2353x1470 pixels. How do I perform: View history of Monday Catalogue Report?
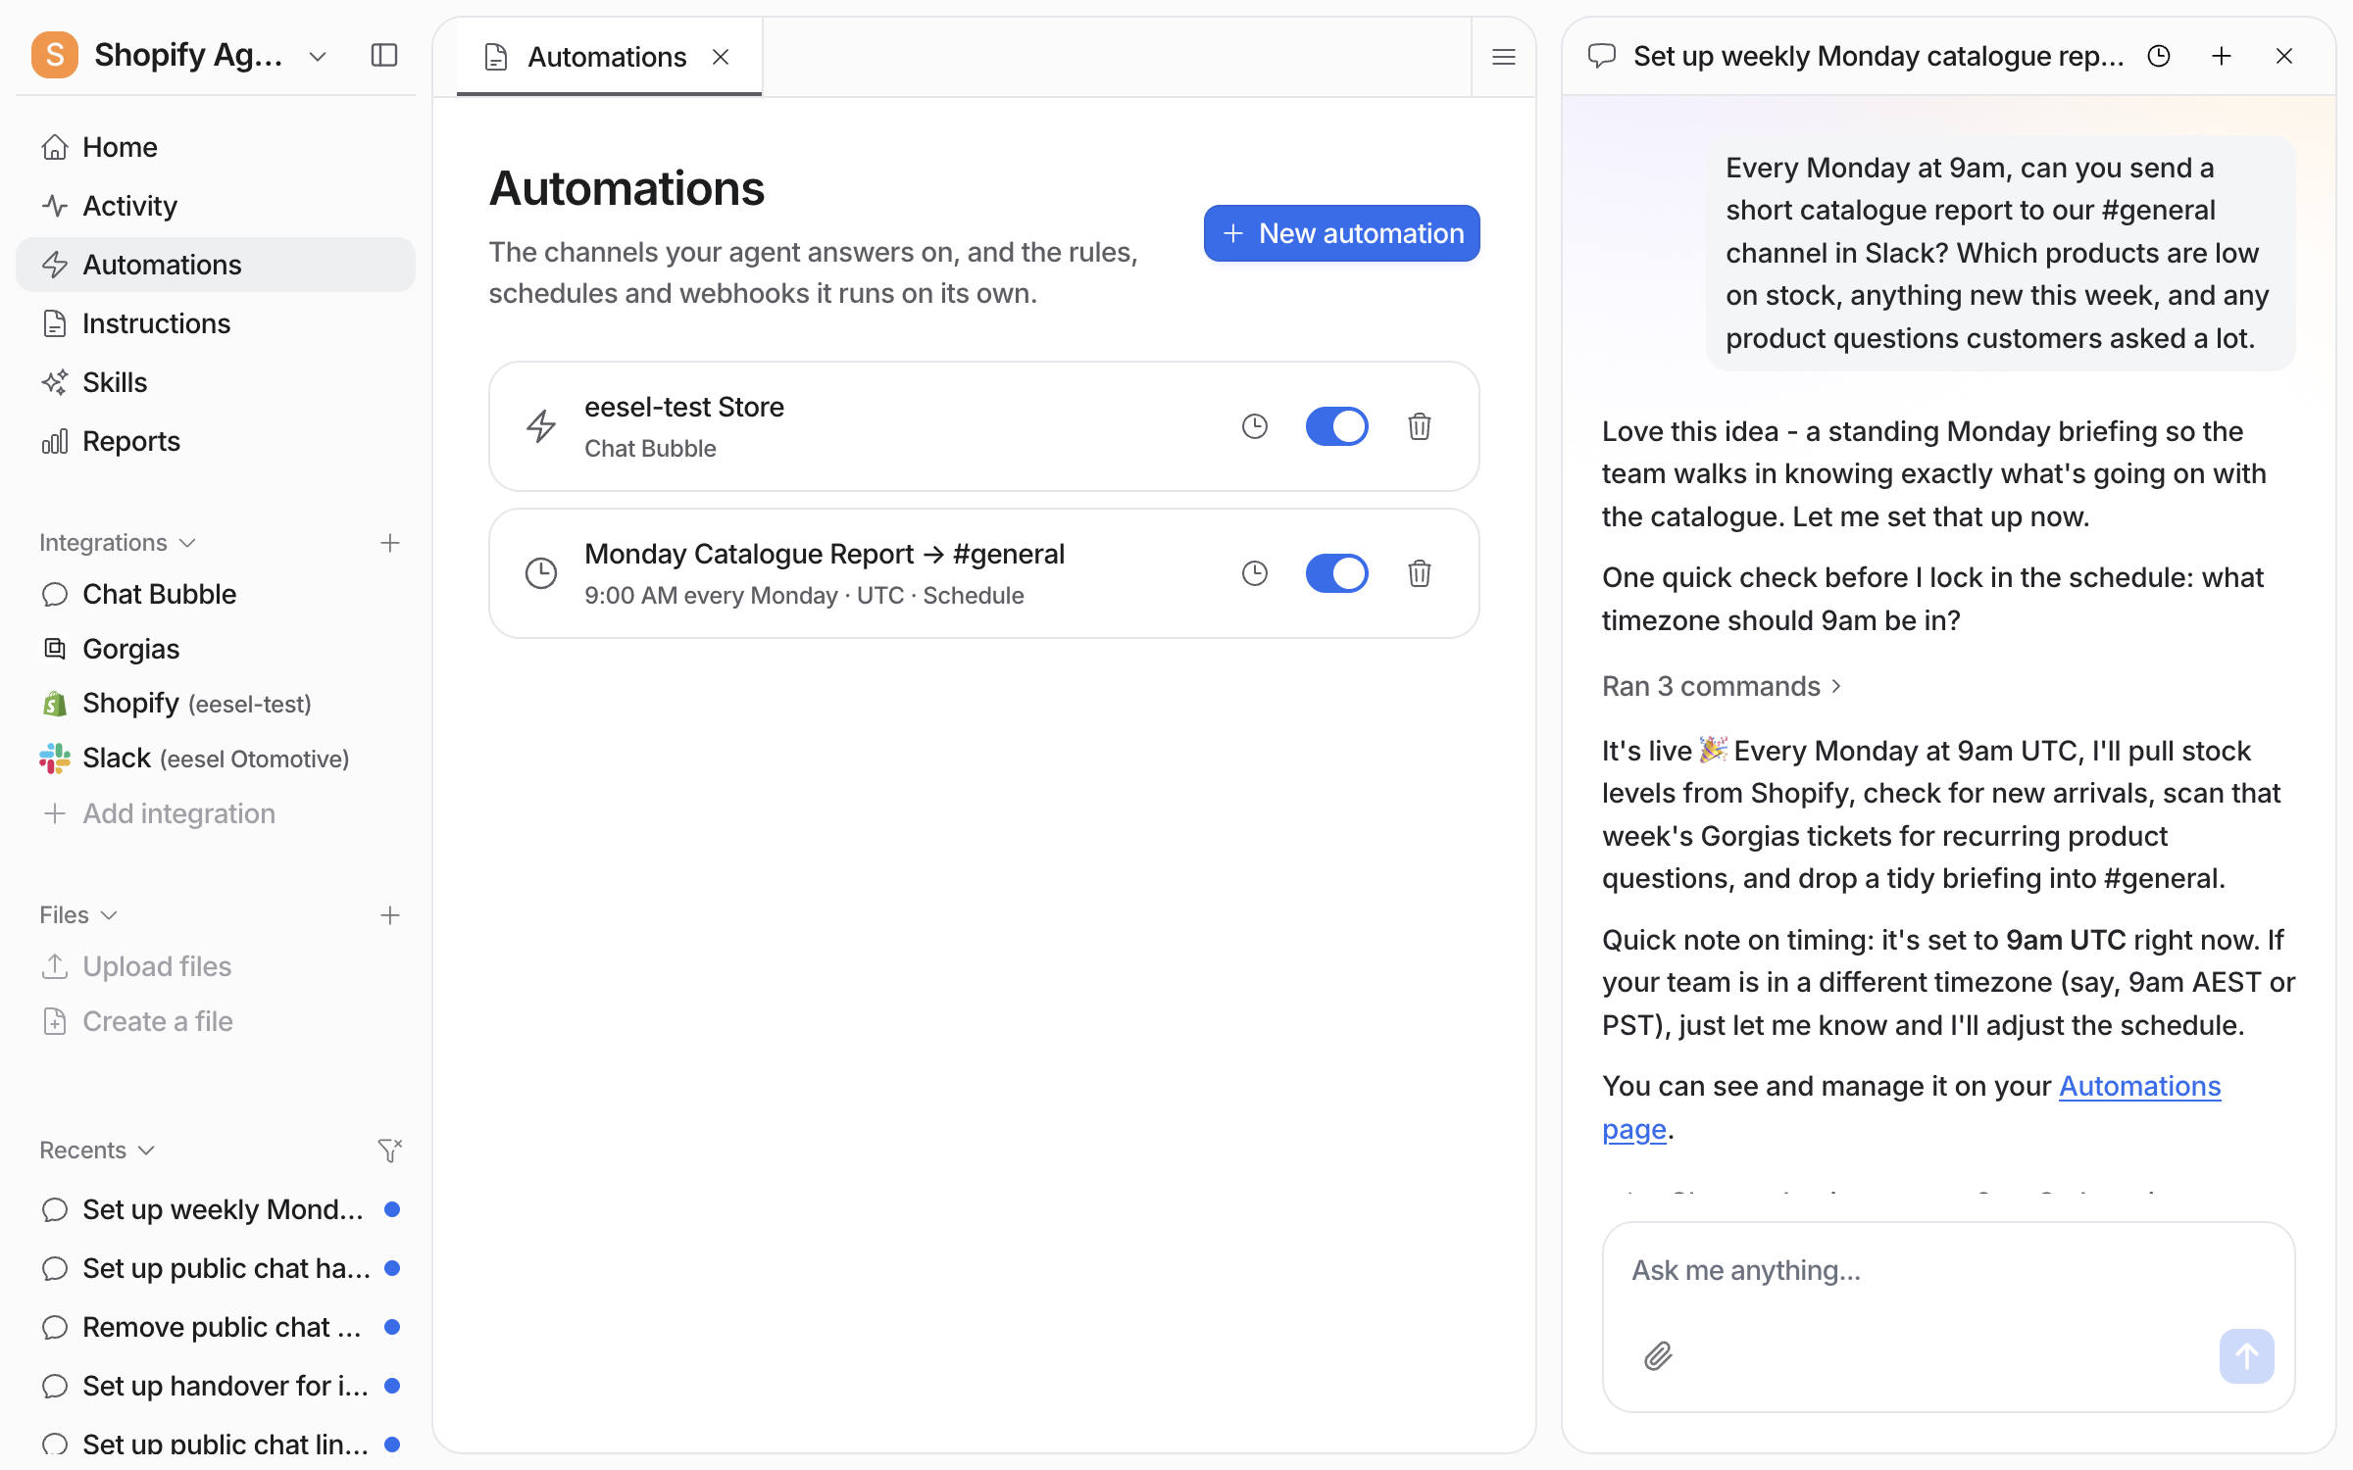1255,573
